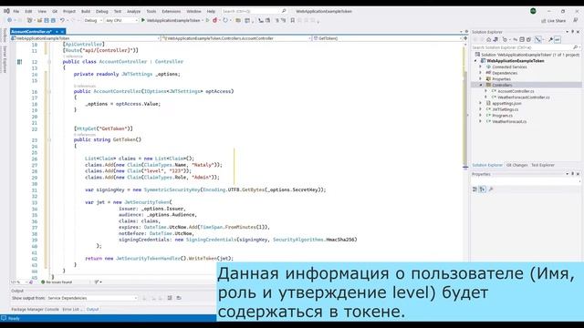Image resolution: width=584 pixels, height=328 pixels.
Task: Click the Solution Explorer Home icon
Action: click(489, 39)
